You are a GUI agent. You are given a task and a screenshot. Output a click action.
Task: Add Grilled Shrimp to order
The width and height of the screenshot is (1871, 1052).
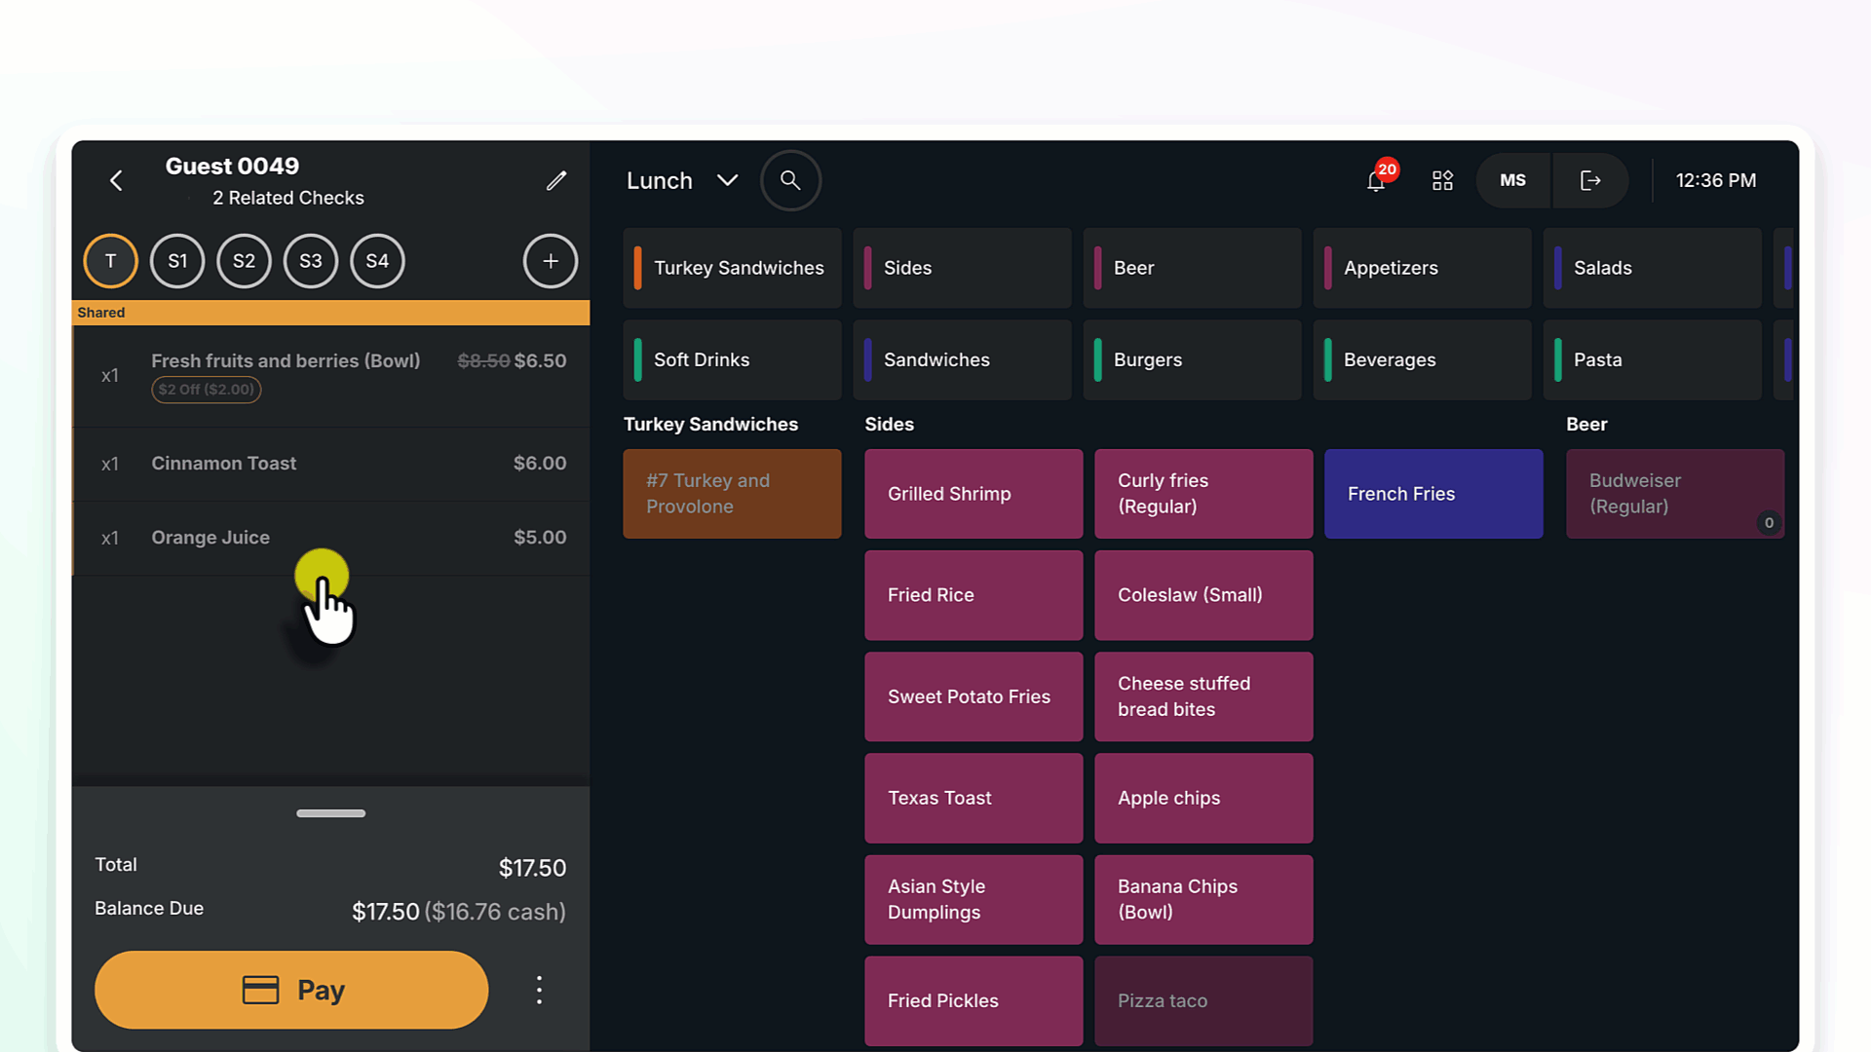point(974,494)
